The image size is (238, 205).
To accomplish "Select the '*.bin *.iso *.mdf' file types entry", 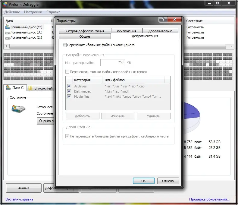I will [117, 91].
